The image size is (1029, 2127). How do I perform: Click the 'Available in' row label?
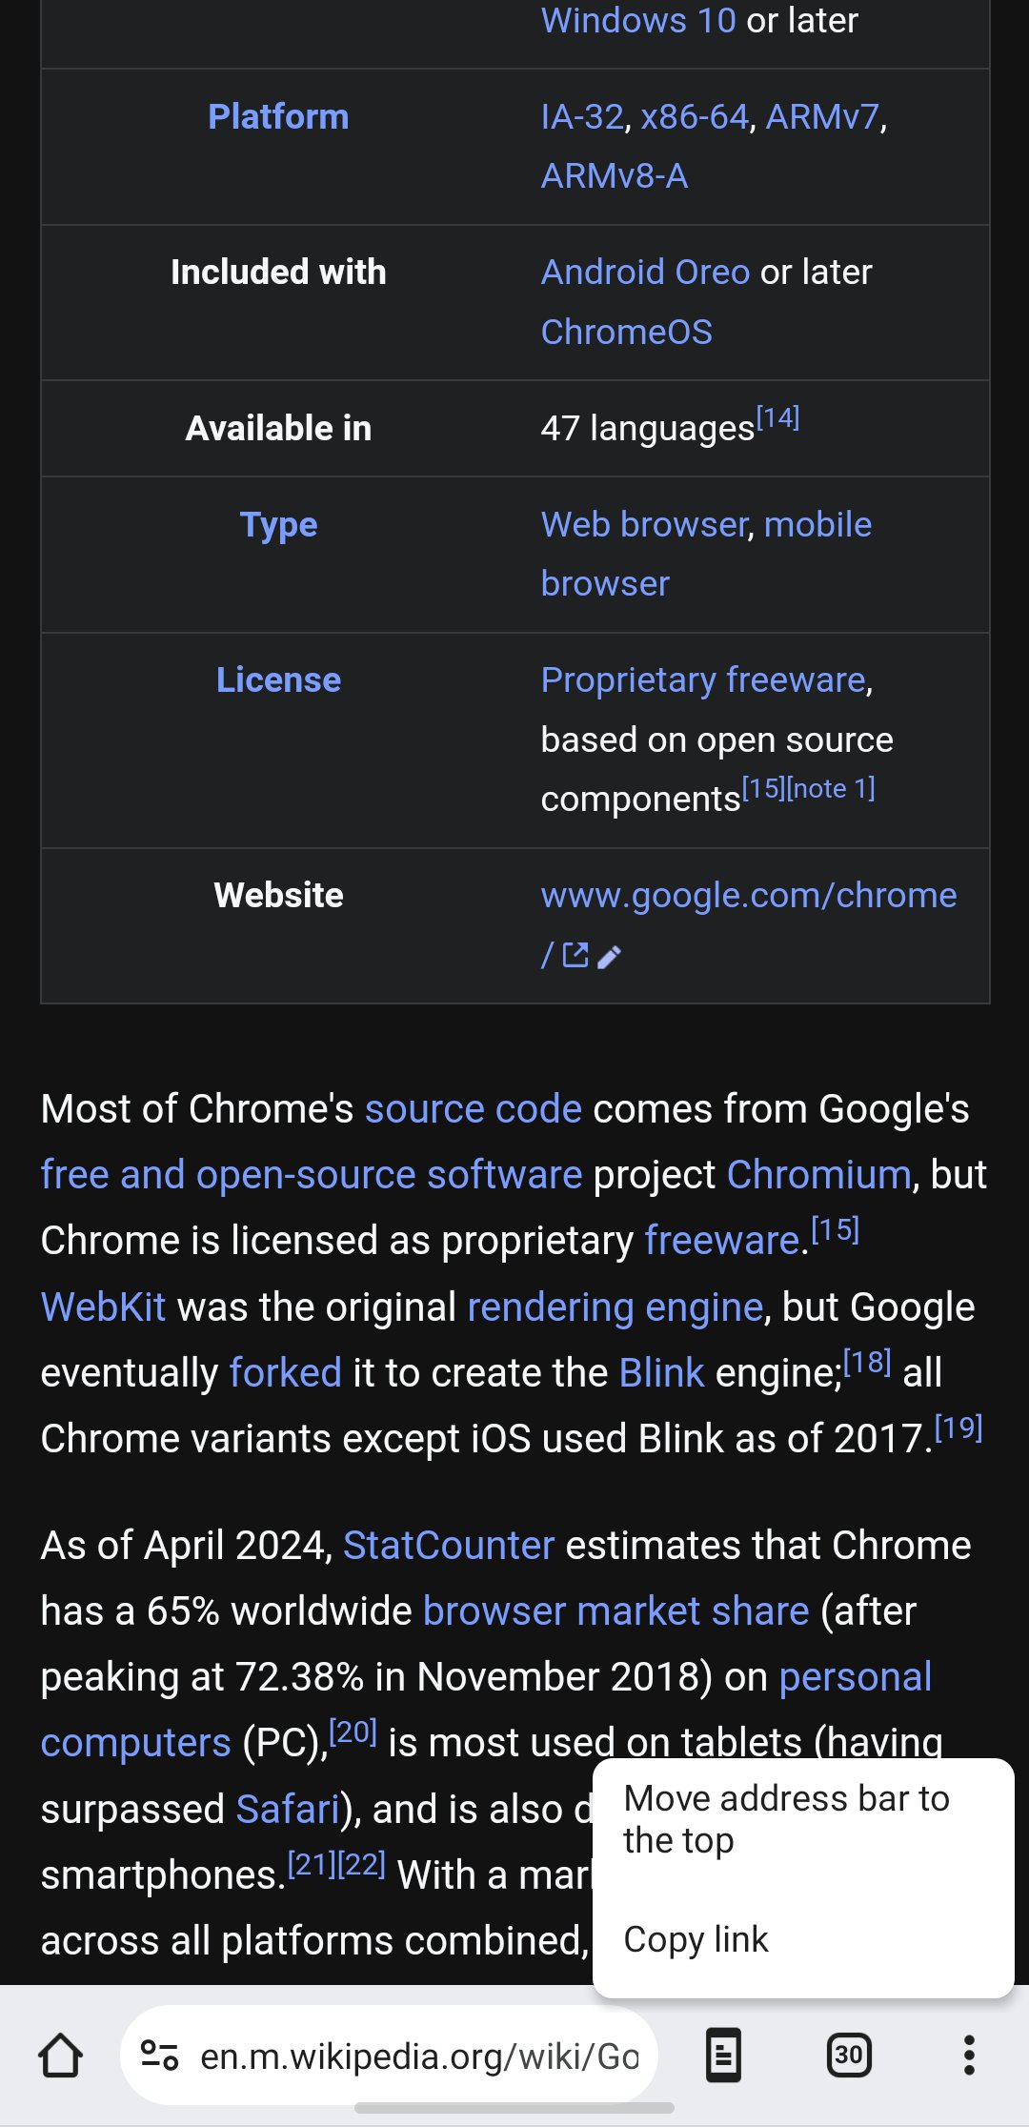(x=278, y=428)
